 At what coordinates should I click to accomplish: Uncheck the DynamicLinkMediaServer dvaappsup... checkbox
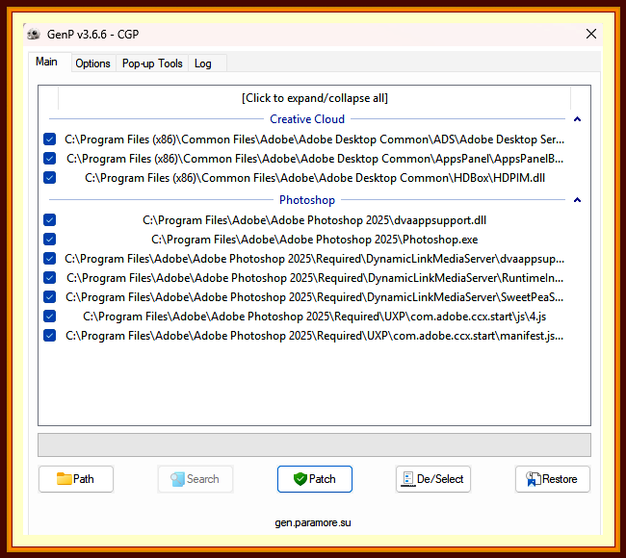pos(49,259)
